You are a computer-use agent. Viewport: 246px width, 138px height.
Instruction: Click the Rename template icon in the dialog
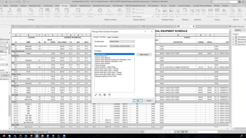105,95
